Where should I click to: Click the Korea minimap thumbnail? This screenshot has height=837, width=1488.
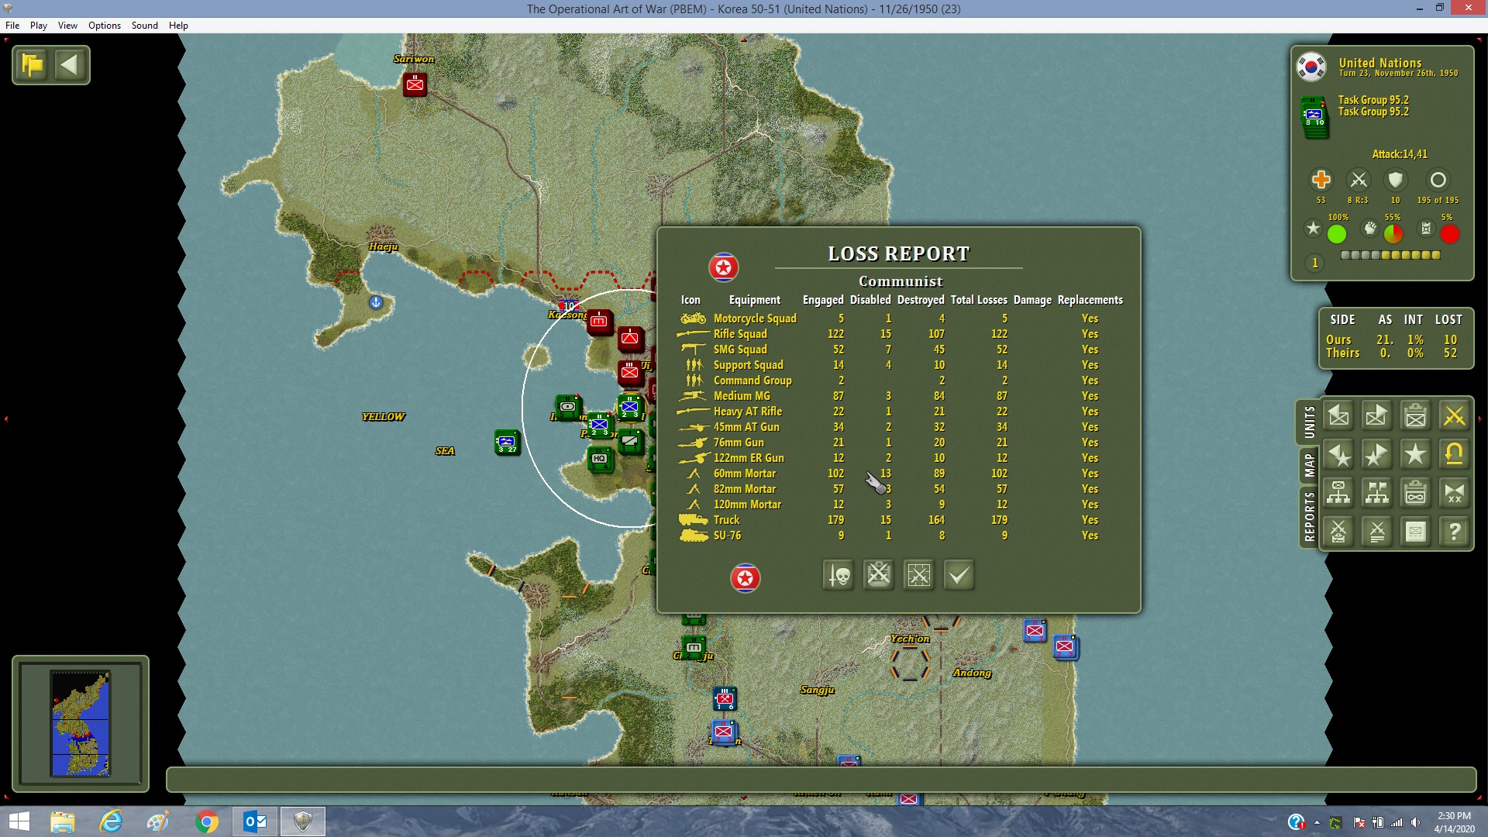[81, 724]
